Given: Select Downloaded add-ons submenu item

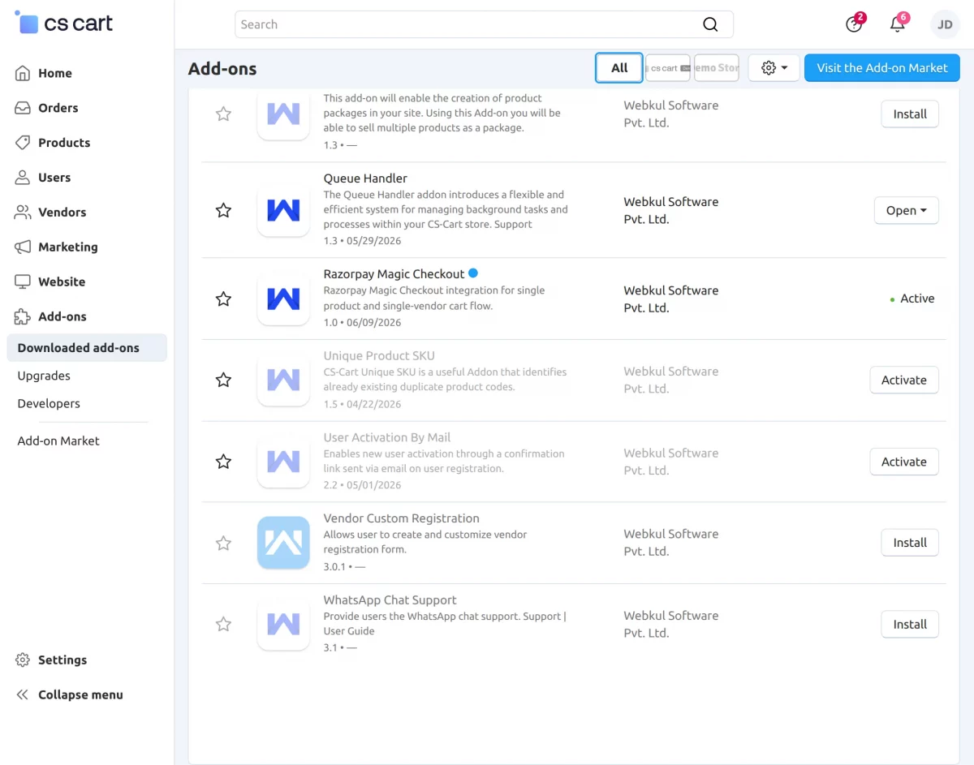Looking at the screenshot, I should point(87,348).
